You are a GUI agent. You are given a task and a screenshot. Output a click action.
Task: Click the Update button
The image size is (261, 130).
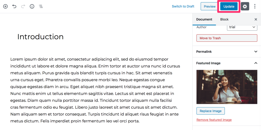[x=229, y=6]
